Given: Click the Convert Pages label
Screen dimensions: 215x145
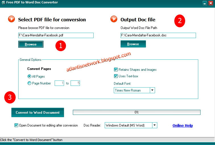Looking at the screenshot, I should [39, 69].
